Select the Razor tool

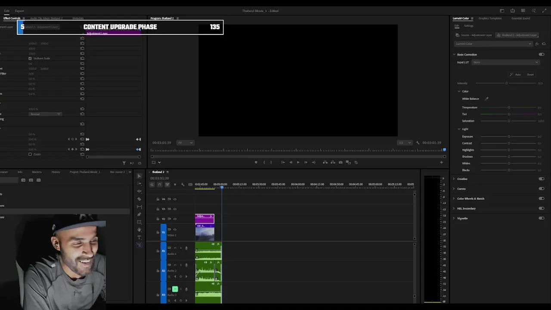[x=139, y=199]
